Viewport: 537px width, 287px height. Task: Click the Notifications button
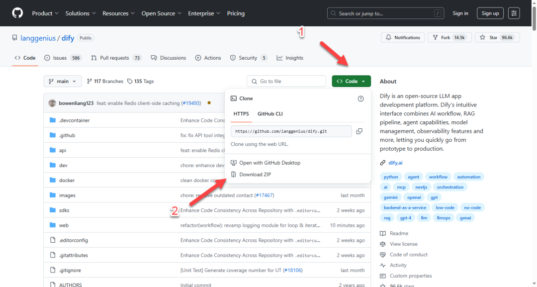click(x=403, y=37)
